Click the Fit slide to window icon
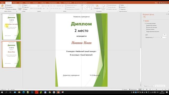Viewport: 169px width, 95px height. (168, 89)
